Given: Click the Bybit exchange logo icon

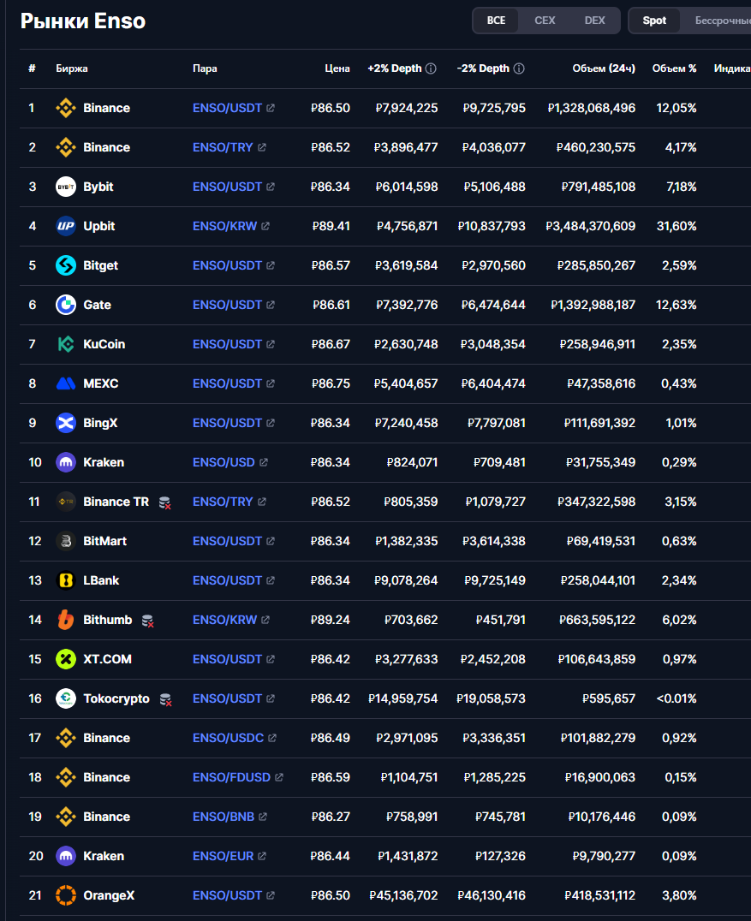Looking at the screenshot, I should [66, 187].
